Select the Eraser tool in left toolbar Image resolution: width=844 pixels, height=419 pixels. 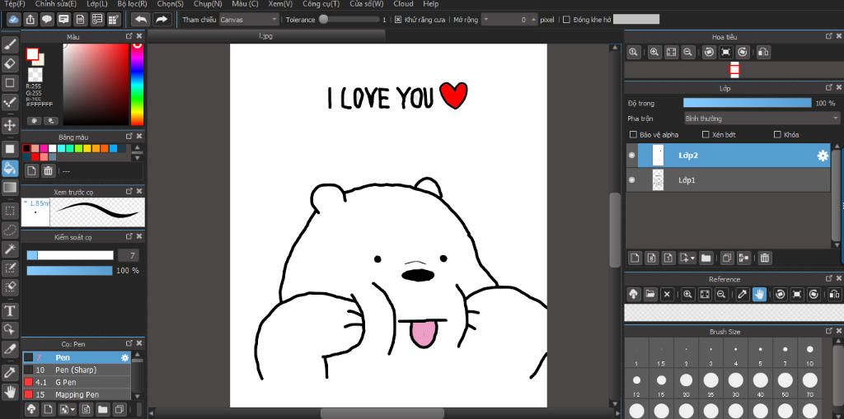click(x=10, y=63)
